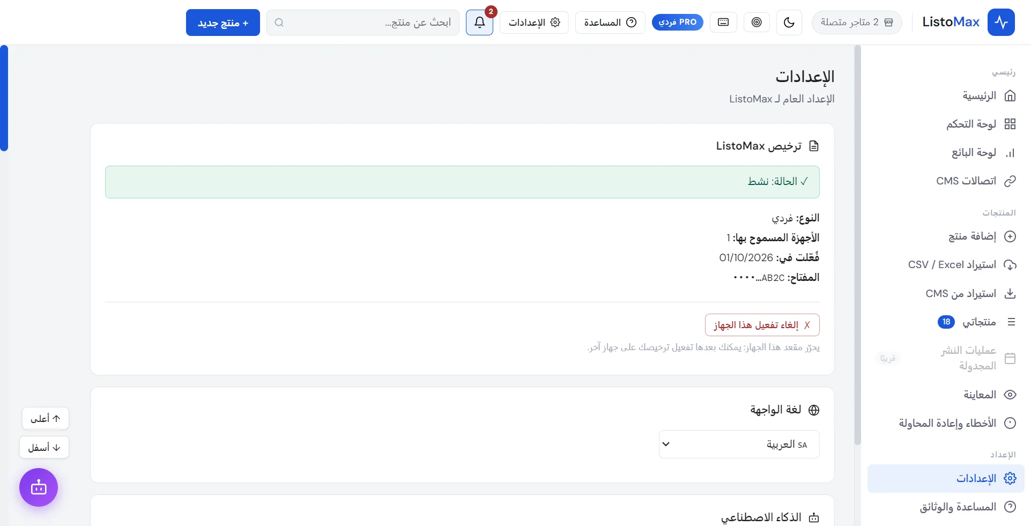Click calendar icon of عمليات النشر المجدولة
This screenshot has width=1031, height=526.
tap(1010, 358)
